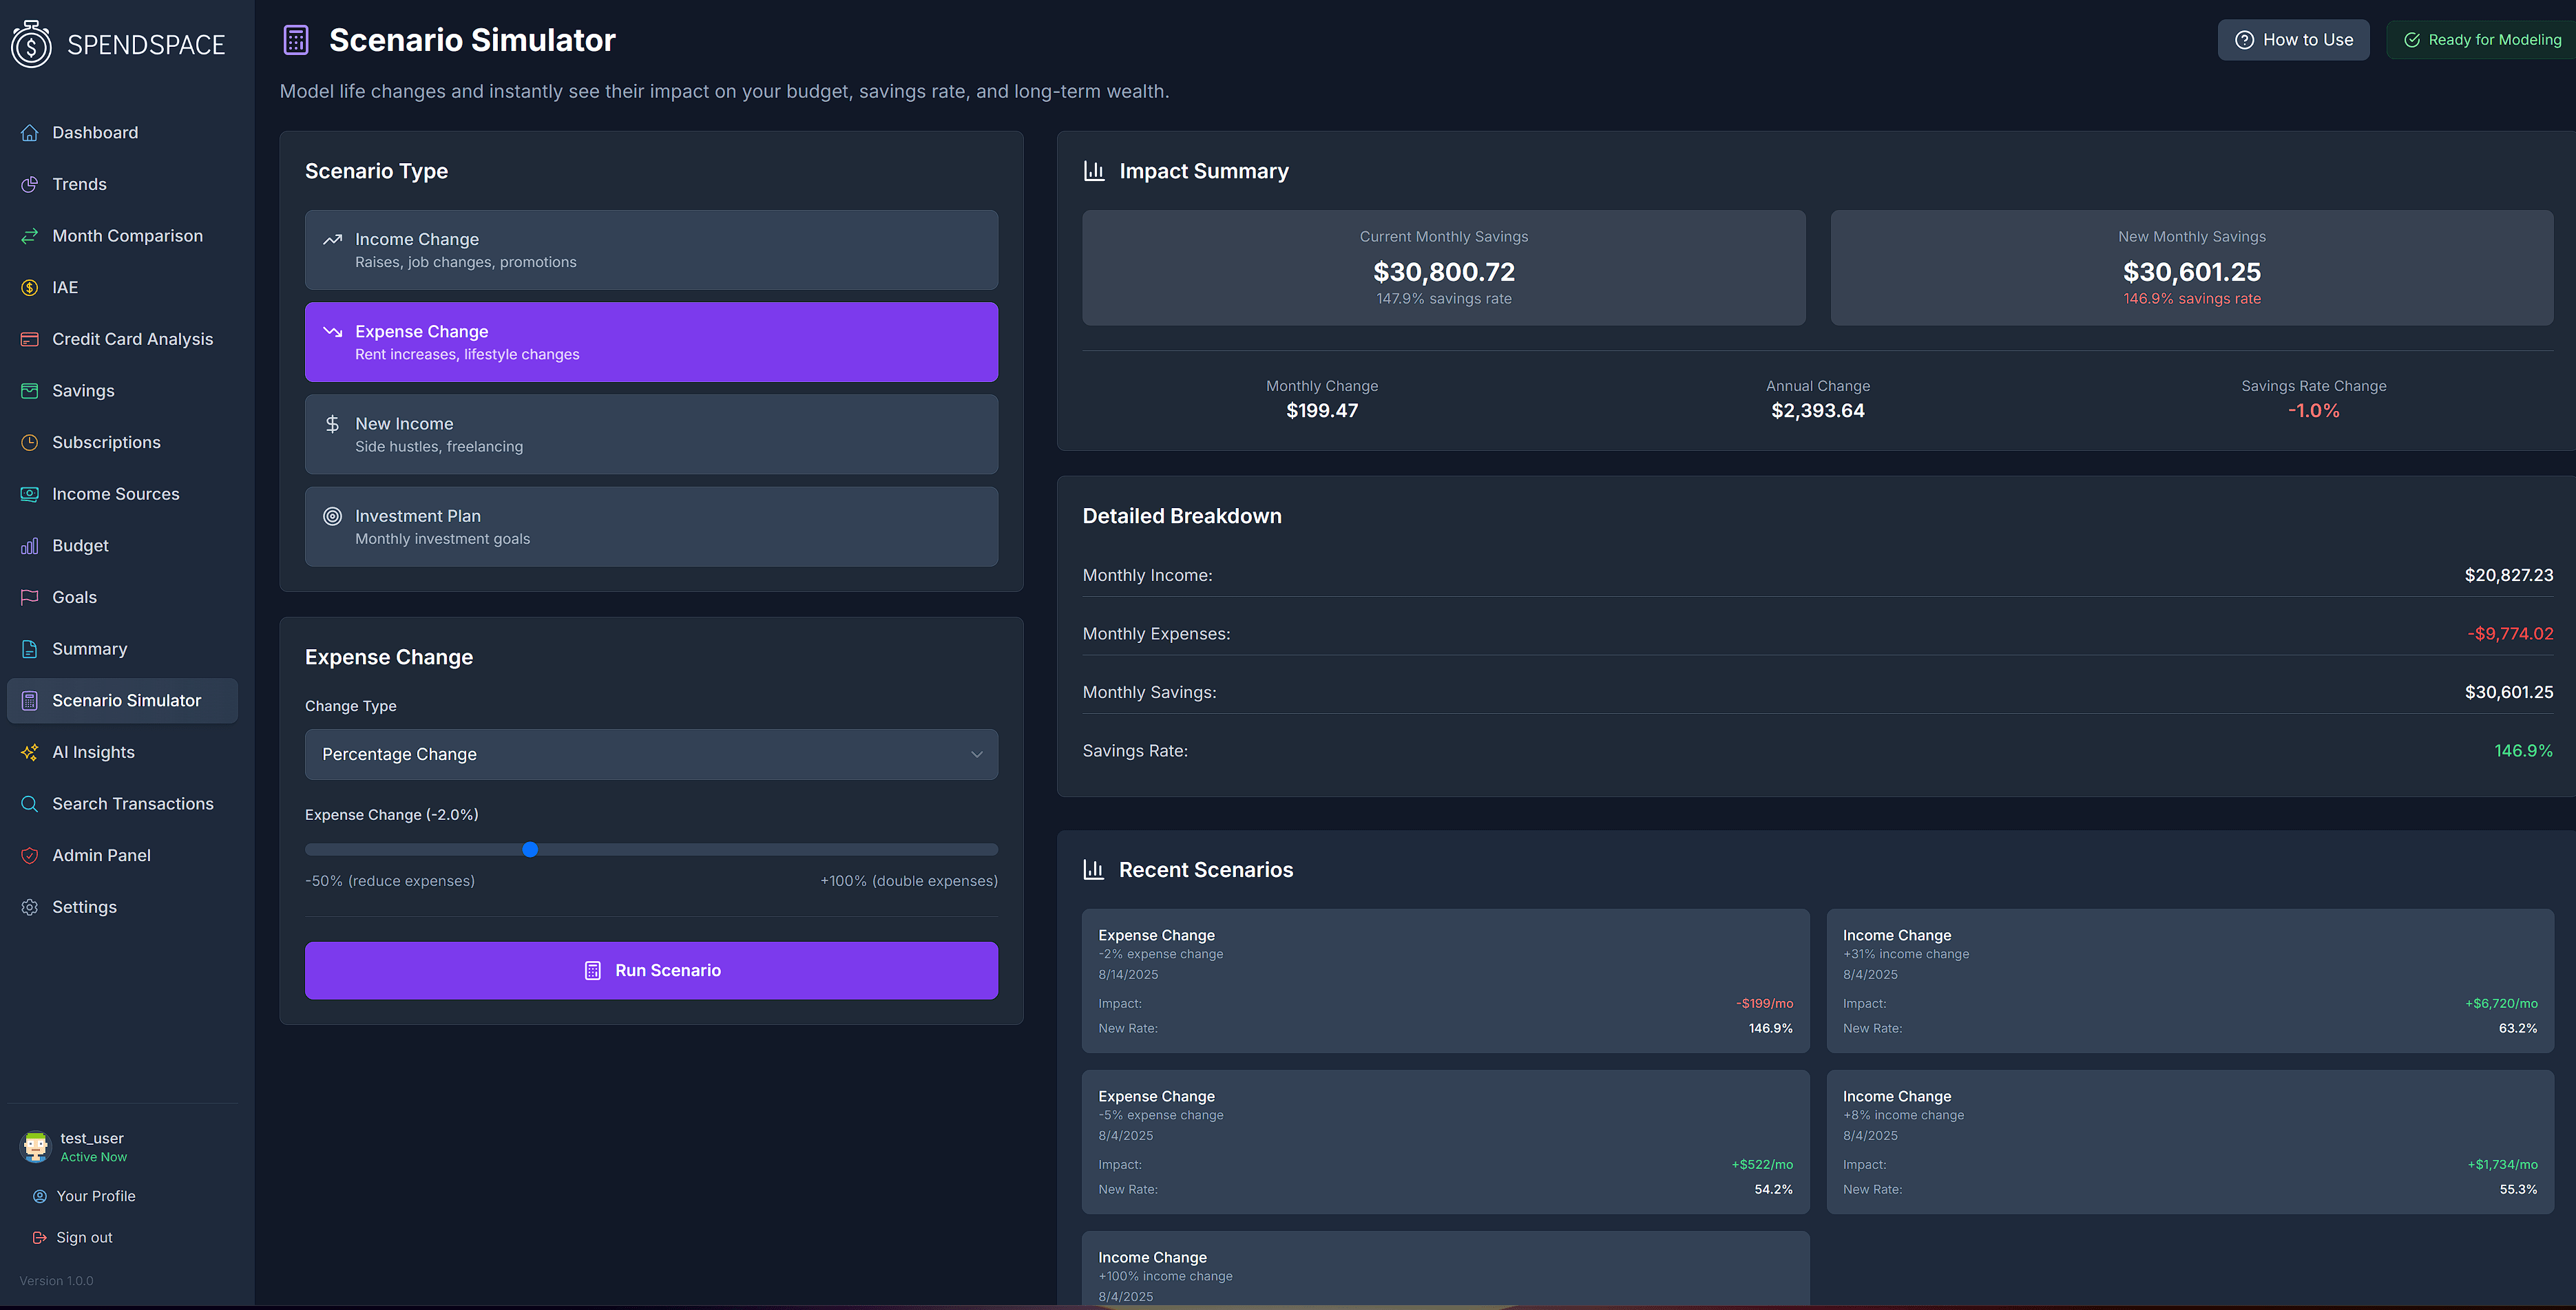Click the Scenario Simulator calculator sidebar icon

click(x=30, y=701)
